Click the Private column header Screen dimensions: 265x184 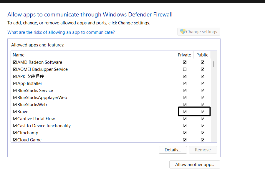point(184,55)
